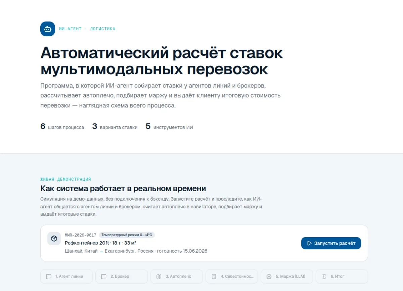Click the 6 шагов процесса stat
The image size is (403, 291).
pyautogui.click(x=62, y=127)
